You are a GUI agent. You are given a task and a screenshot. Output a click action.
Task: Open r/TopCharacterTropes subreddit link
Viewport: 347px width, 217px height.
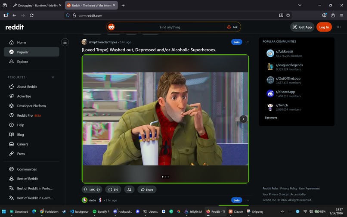(103, 42)
